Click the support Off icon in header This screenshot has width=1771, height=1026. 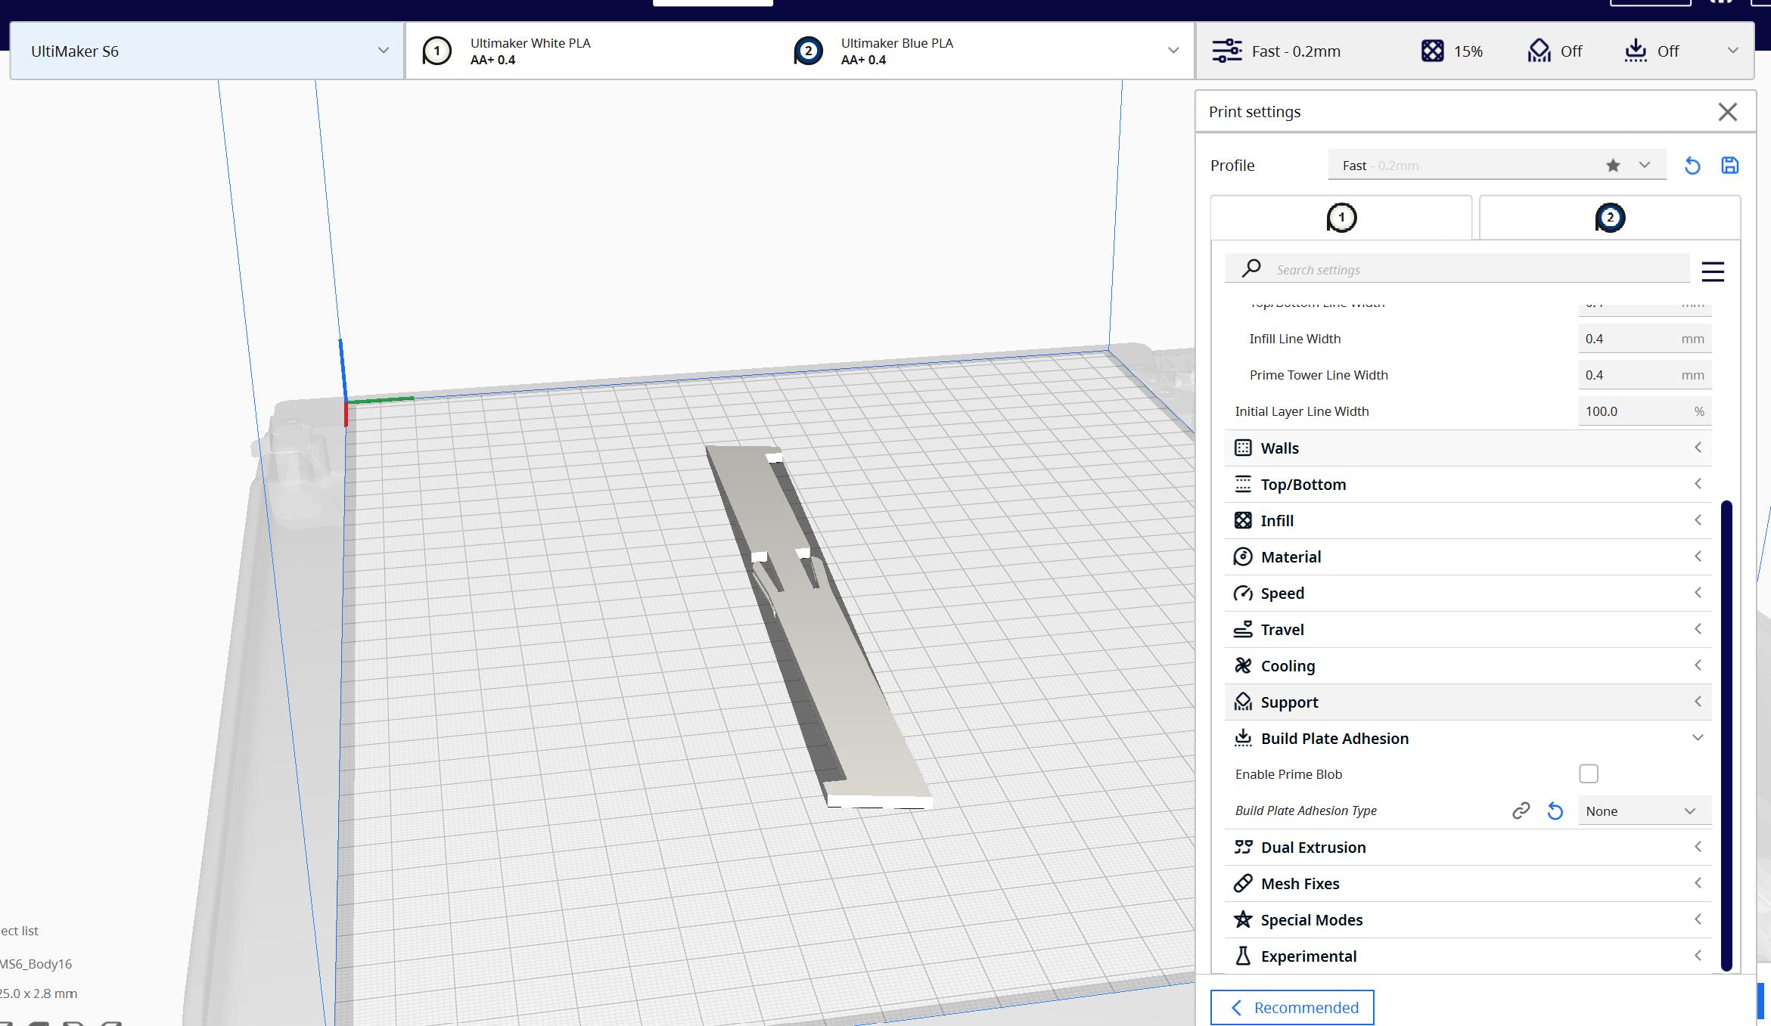coord(1539,51)
